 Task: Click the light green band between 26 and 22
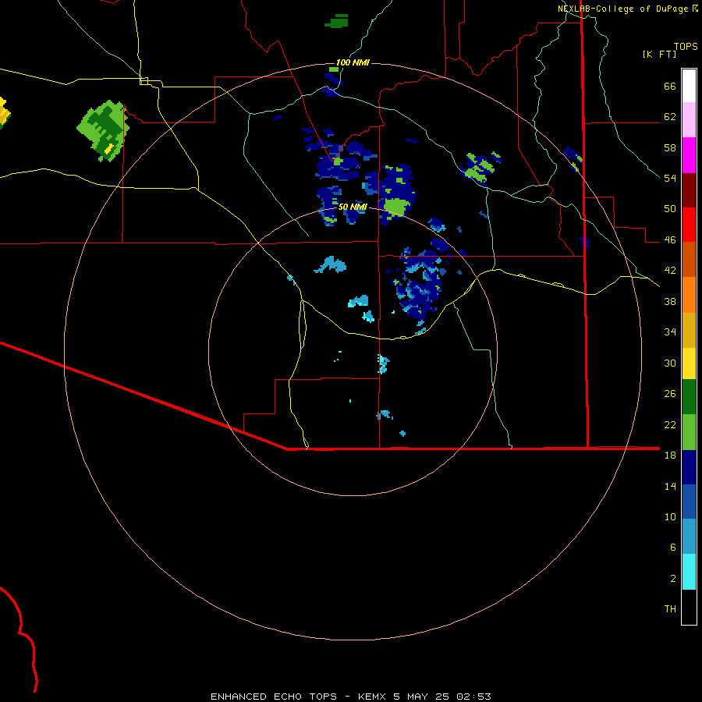click(689, 432)
